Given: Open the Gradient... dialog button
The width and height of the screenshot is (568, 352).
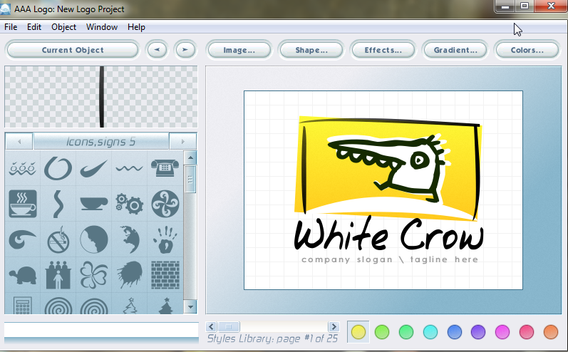Looking at the screenshot, I should [455, 50].
